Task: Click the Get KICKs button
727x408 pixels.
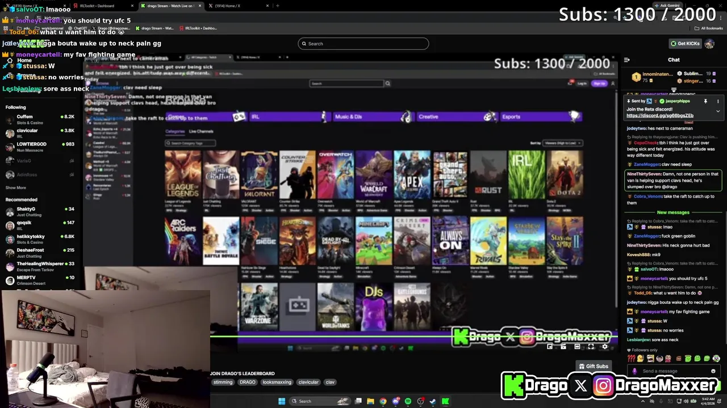Action: point(685,44)
